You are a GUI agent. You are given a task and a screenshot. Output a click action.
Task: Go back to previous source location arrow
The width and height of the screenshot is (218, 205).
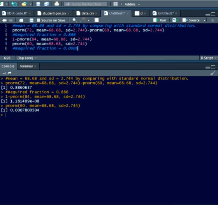4,20
